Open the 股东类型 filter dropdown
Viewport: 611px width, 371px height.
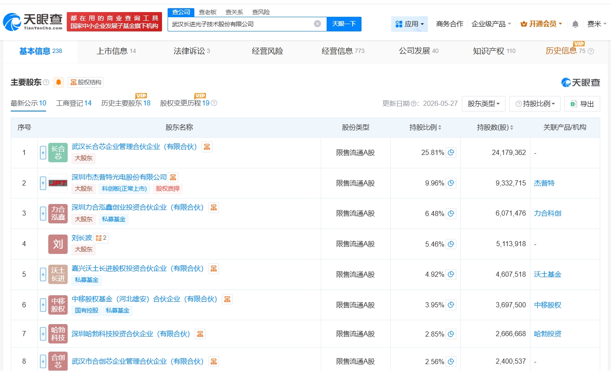coord(484,104)
